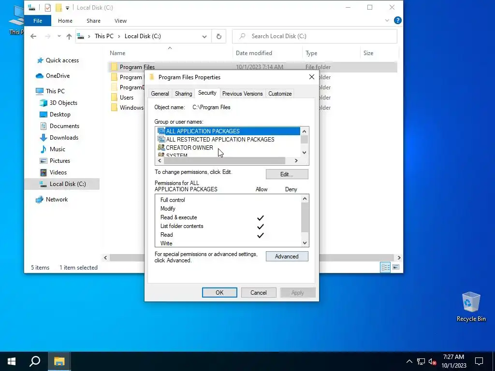Refresh the Local Disk (C:) view
The image size is (495, 371).
[219, 36]
